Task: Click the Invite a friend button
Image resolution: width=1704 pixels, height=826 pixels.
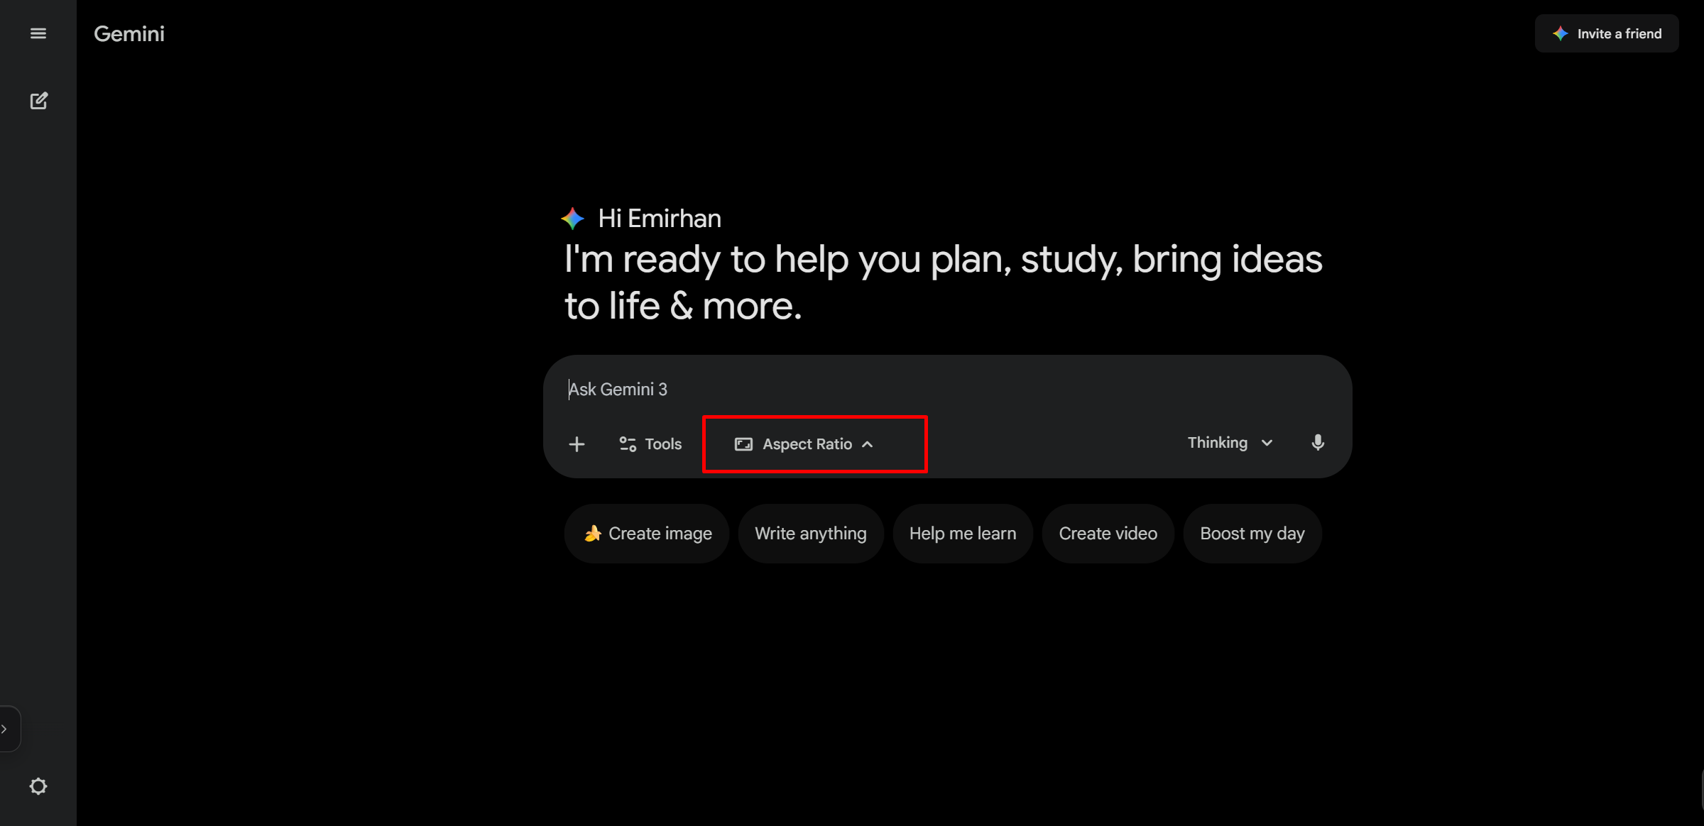Action: (x=1607, y=33)
